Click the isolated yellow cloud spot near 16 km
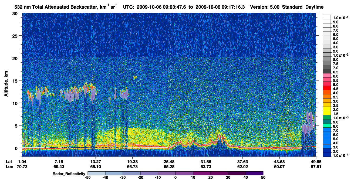 point(135,77)
